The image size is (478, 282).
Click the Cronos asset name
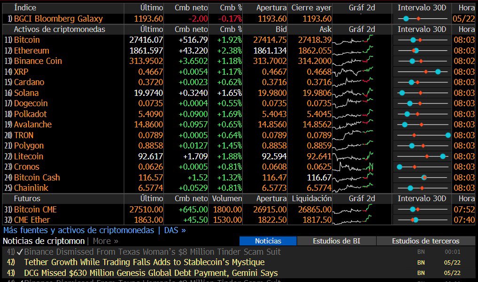(x=26, y=167)
